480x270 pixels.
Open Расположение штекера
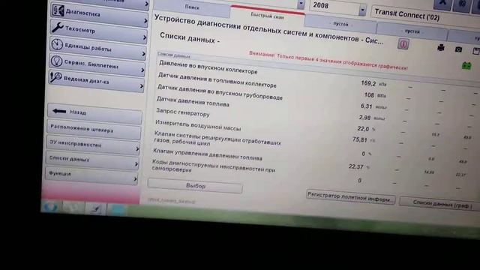pos(94,130)
